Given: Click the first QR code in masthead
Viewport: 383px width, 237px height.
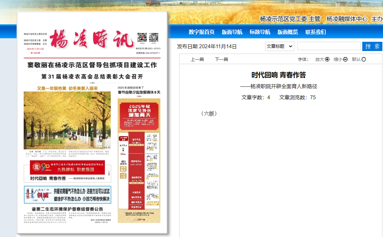Looking at the screenshot, I should (142, 37).
